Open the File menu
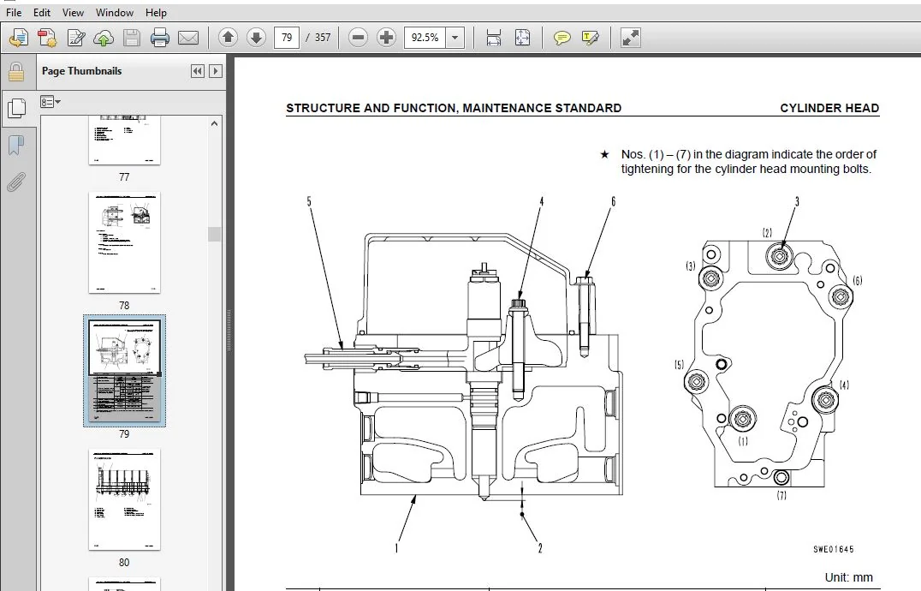The height and width of the screenshot is (591, 921). (x=14, y=12)
